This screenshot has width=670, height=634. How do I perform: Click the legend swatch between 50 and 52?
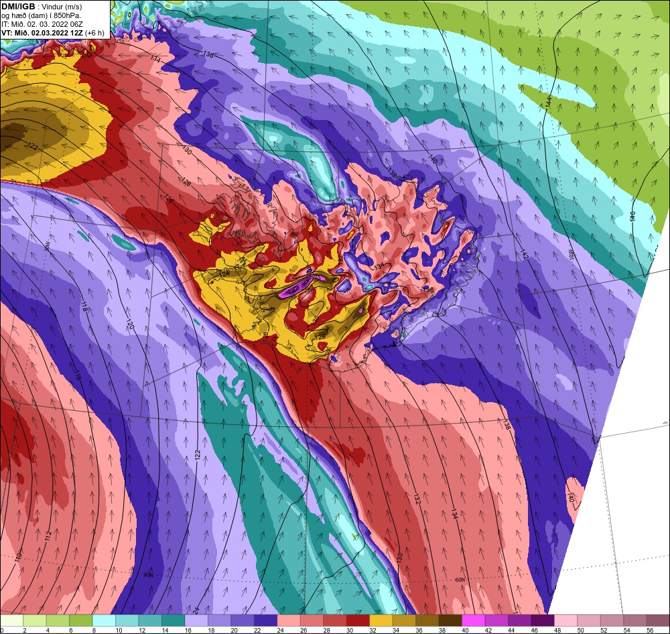(x=589, y=621)
